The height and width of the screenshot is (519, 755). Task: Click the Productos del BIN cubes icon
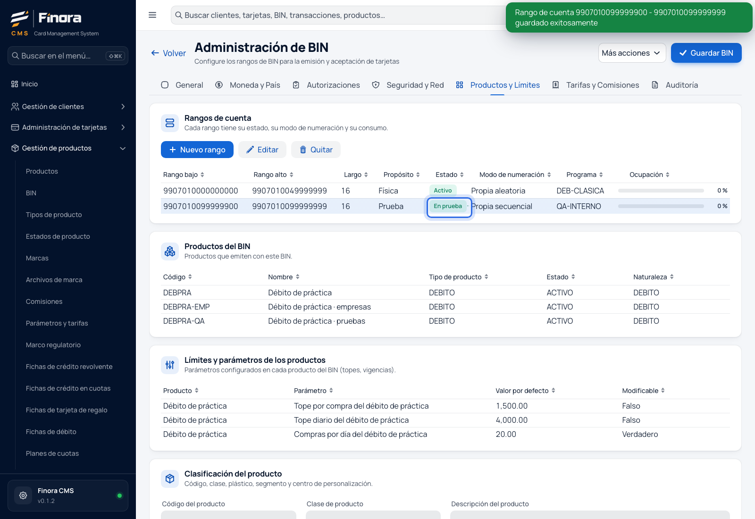point(170,251)
